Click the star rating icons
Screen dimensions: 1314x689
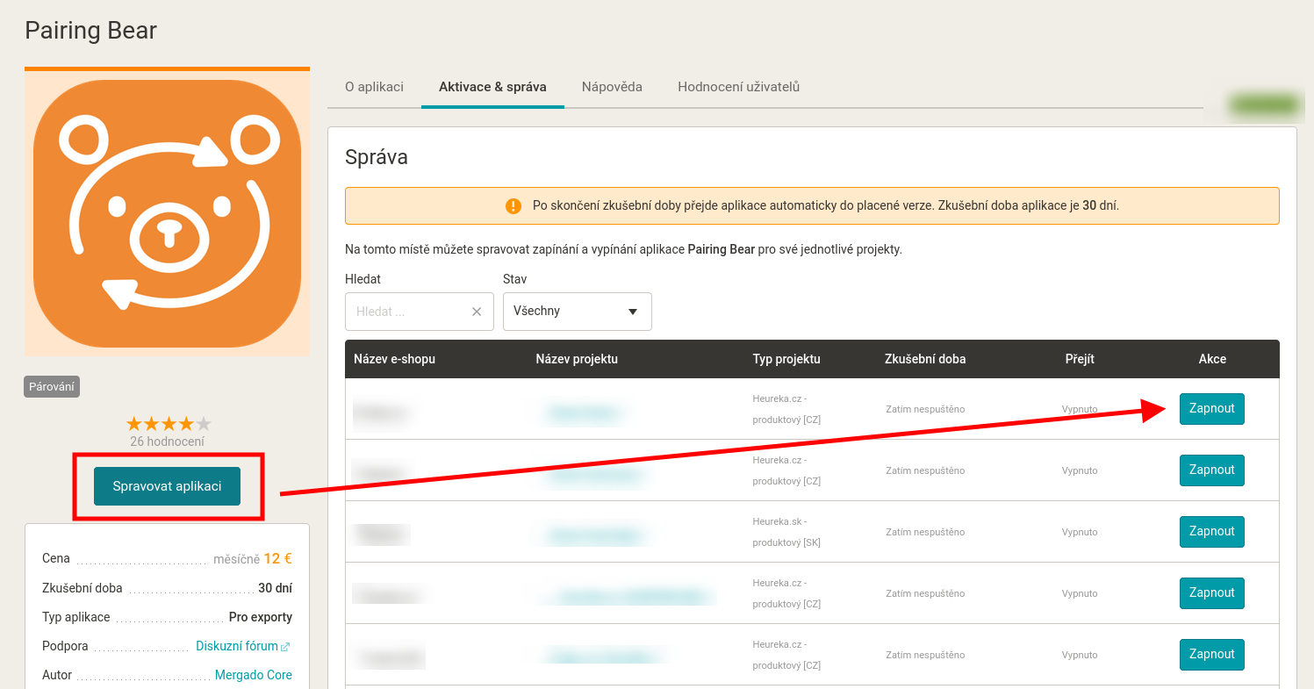coord(169,424)
